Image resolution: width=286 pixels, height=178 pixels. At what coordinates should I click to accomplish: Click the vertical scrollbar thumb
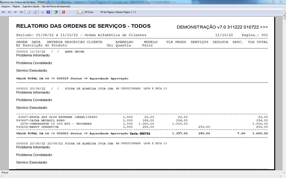[x=284, y=16]
